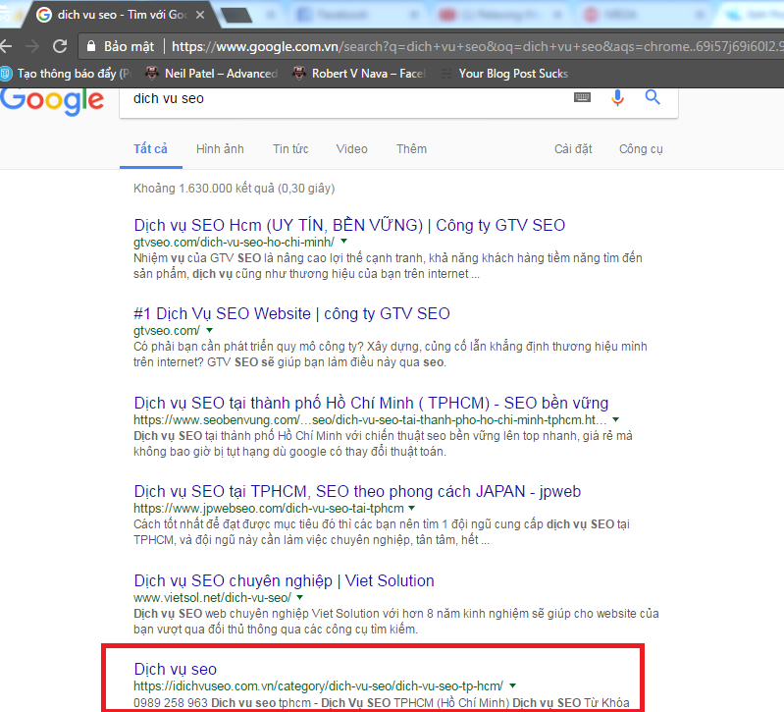Open result 'Dịch vụ SEO tại thành phố Hồ Chí Minh'
The height and width of the screenshot is (712, 784).
click(371, 403)
